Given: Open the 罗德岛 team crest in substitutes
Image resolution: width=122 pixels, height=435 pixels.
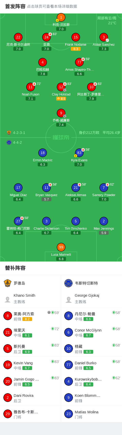Looking at the screenshot, I should [8, 283].
